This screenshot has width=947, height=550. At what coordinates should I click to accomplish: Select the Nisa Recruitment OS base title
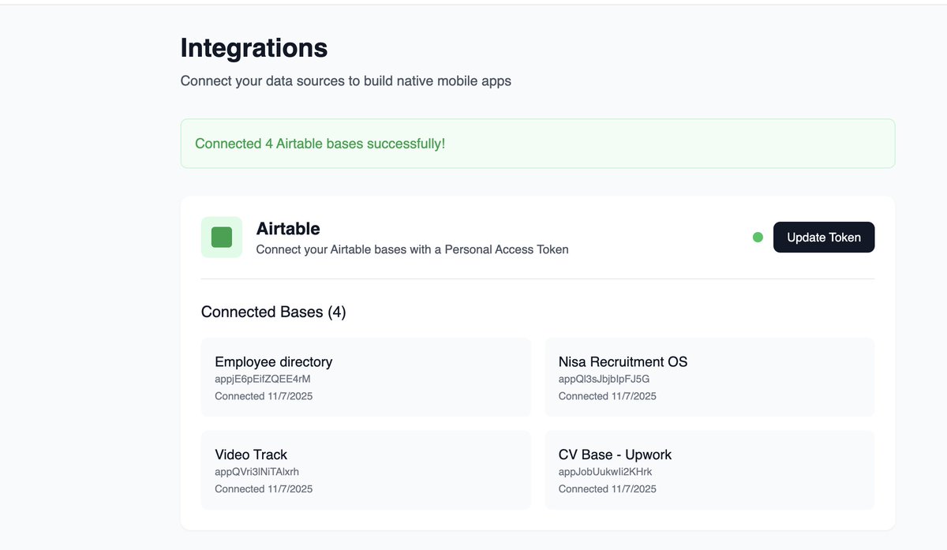pos(623,362)
